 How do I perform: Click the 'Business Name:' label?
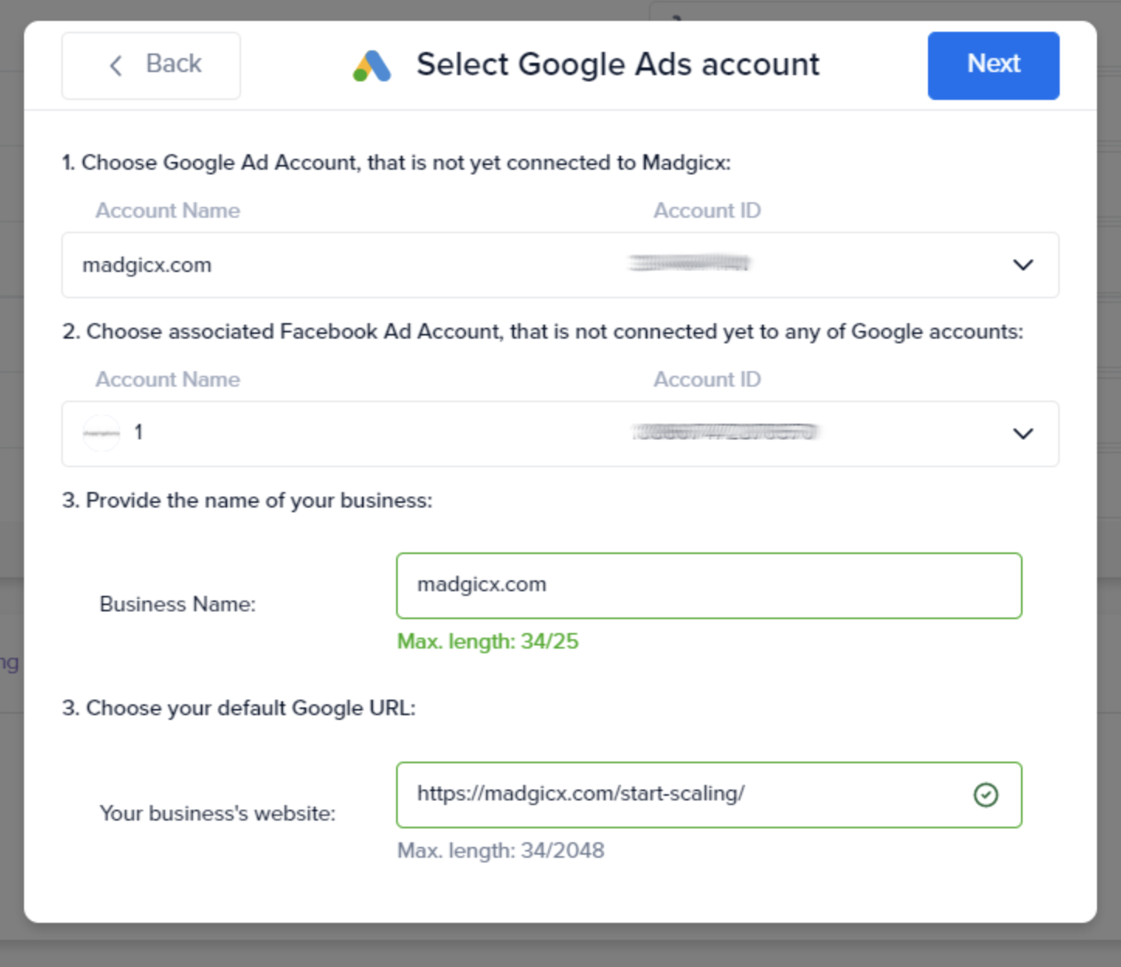(x=178, y=604)
